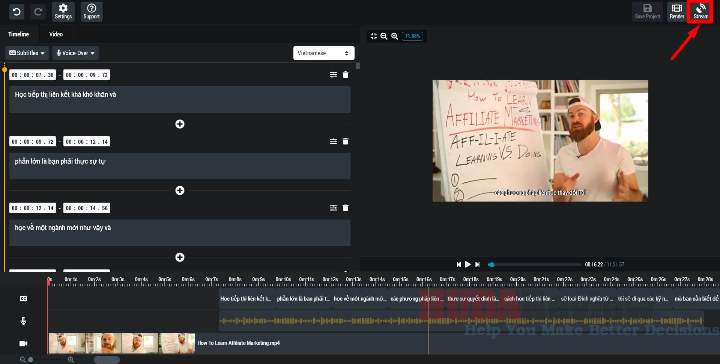The image size is (720, 364).
Task: Edit start time 00:00:07.30
Action: pos(33,75)
